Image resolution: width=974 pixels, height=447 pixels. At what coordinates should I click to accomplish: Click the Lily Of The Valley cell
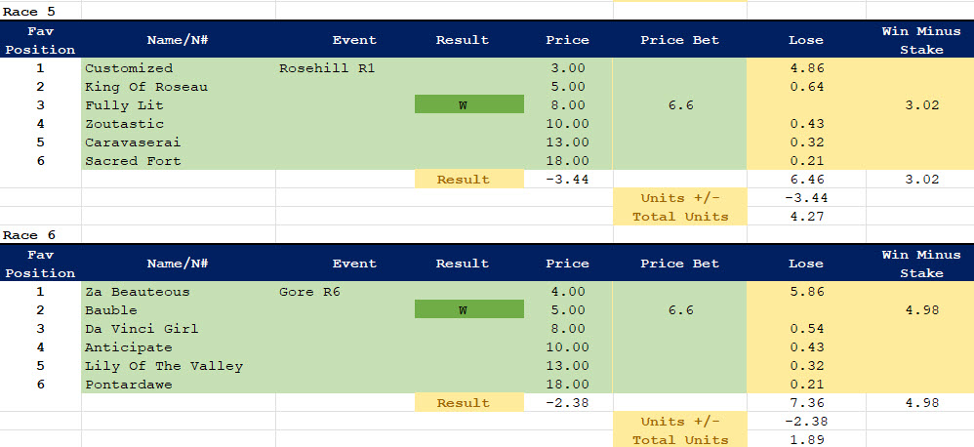point(164,365)
